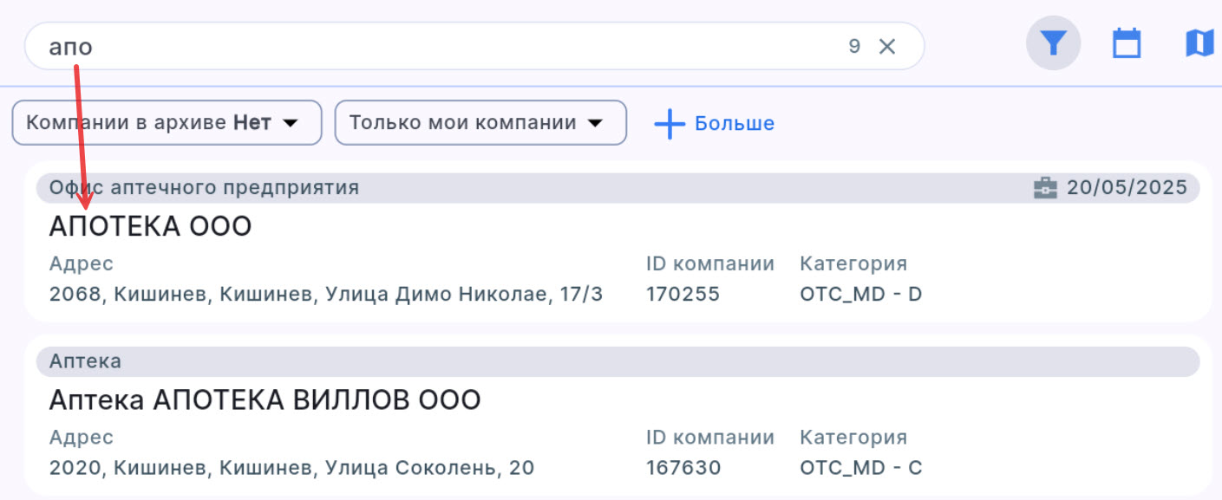Click the blue filter funnel icon

point(1053,42)
